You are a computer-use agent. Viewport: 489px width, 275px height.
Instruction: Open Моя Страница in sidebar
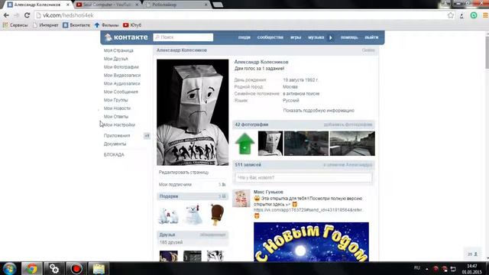pos(118,50)
